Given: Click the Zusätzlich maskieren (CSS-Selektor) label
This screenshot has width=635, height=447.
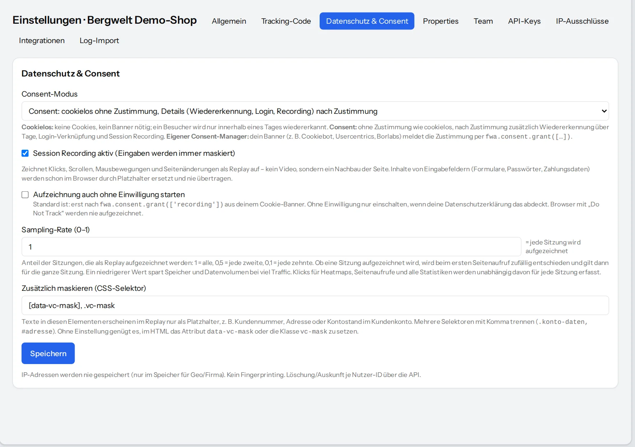Looking at the screenshot, I should (x=84, y=288).
